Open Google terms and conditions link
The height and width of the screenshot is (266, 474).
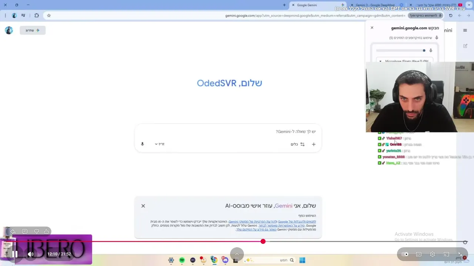coord(297,222)
